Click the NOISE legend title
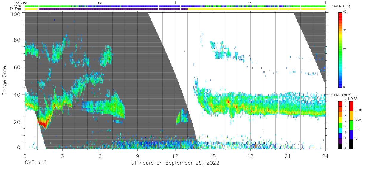 point(353,99)
